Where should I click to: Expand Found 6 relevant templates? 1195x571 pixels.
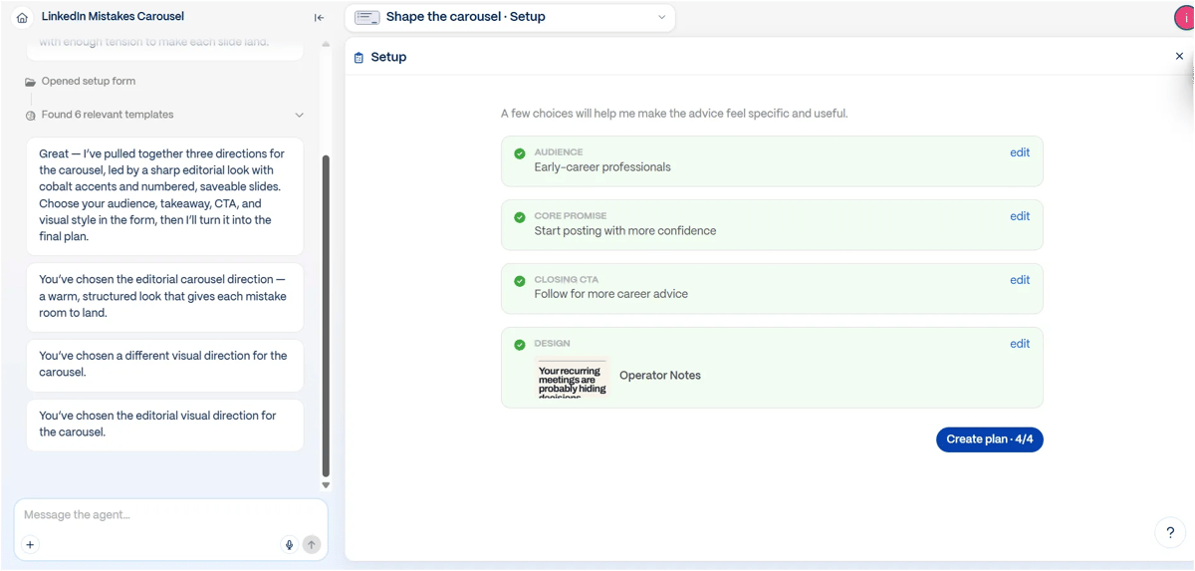tap(299, 116)
